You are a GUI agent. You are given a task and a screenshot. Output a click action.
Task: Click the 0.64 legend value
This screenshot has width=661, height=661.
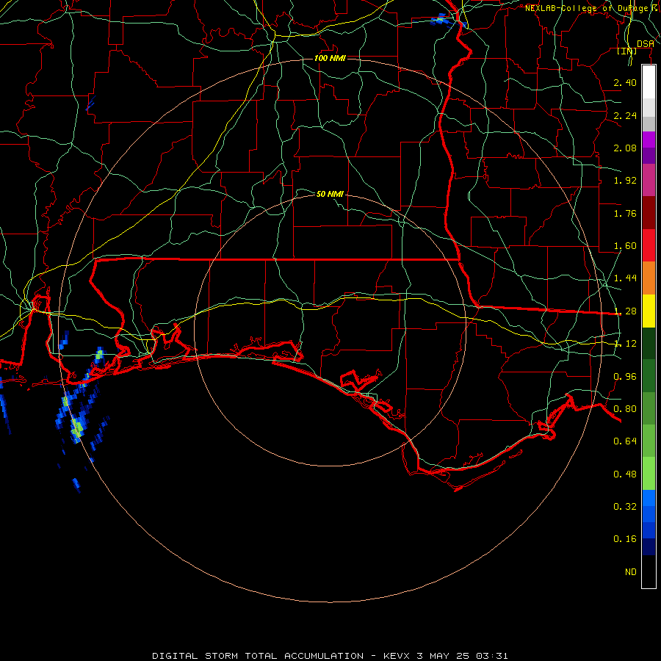625,441
